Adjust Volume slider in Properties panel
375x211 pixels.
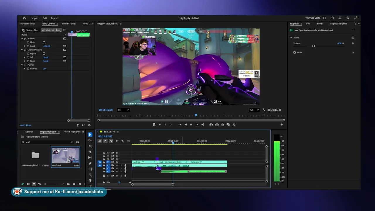[313, 46]
